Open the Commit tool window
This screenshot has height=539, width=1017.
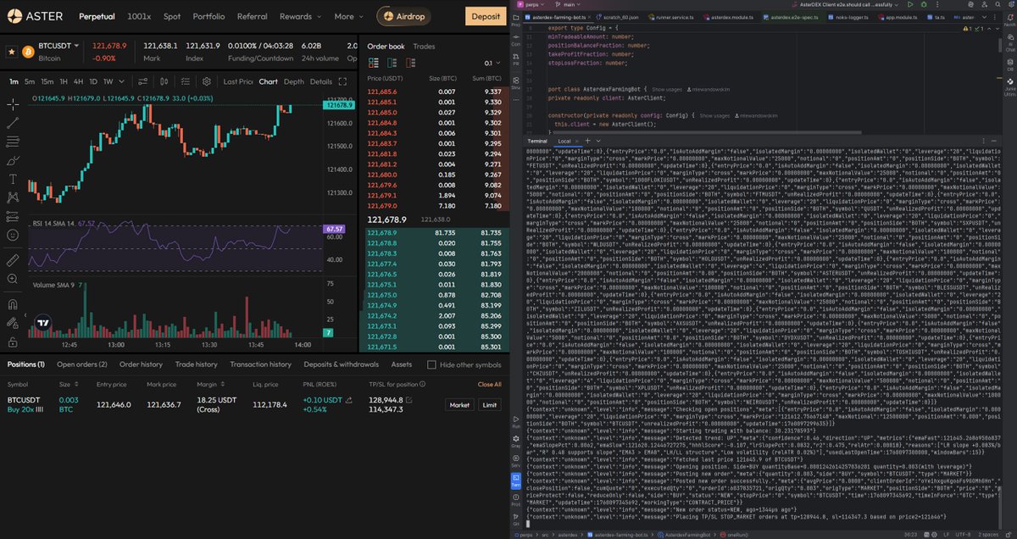[x=516, y=41]
